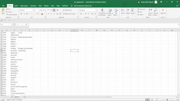
Task: Open Find & Select magnifier menu
Action: [x=156, y=12]
